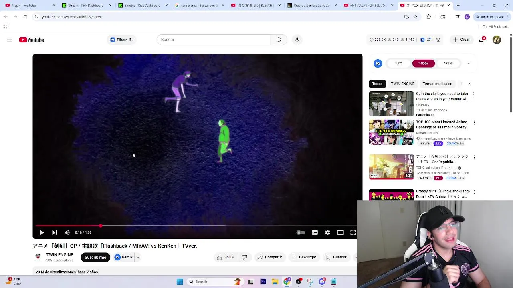Image resolution: width=513 pixels, height=288 pixels.
Task: Open the TOP 100 Openings video thumbnail
Action: 391,132
